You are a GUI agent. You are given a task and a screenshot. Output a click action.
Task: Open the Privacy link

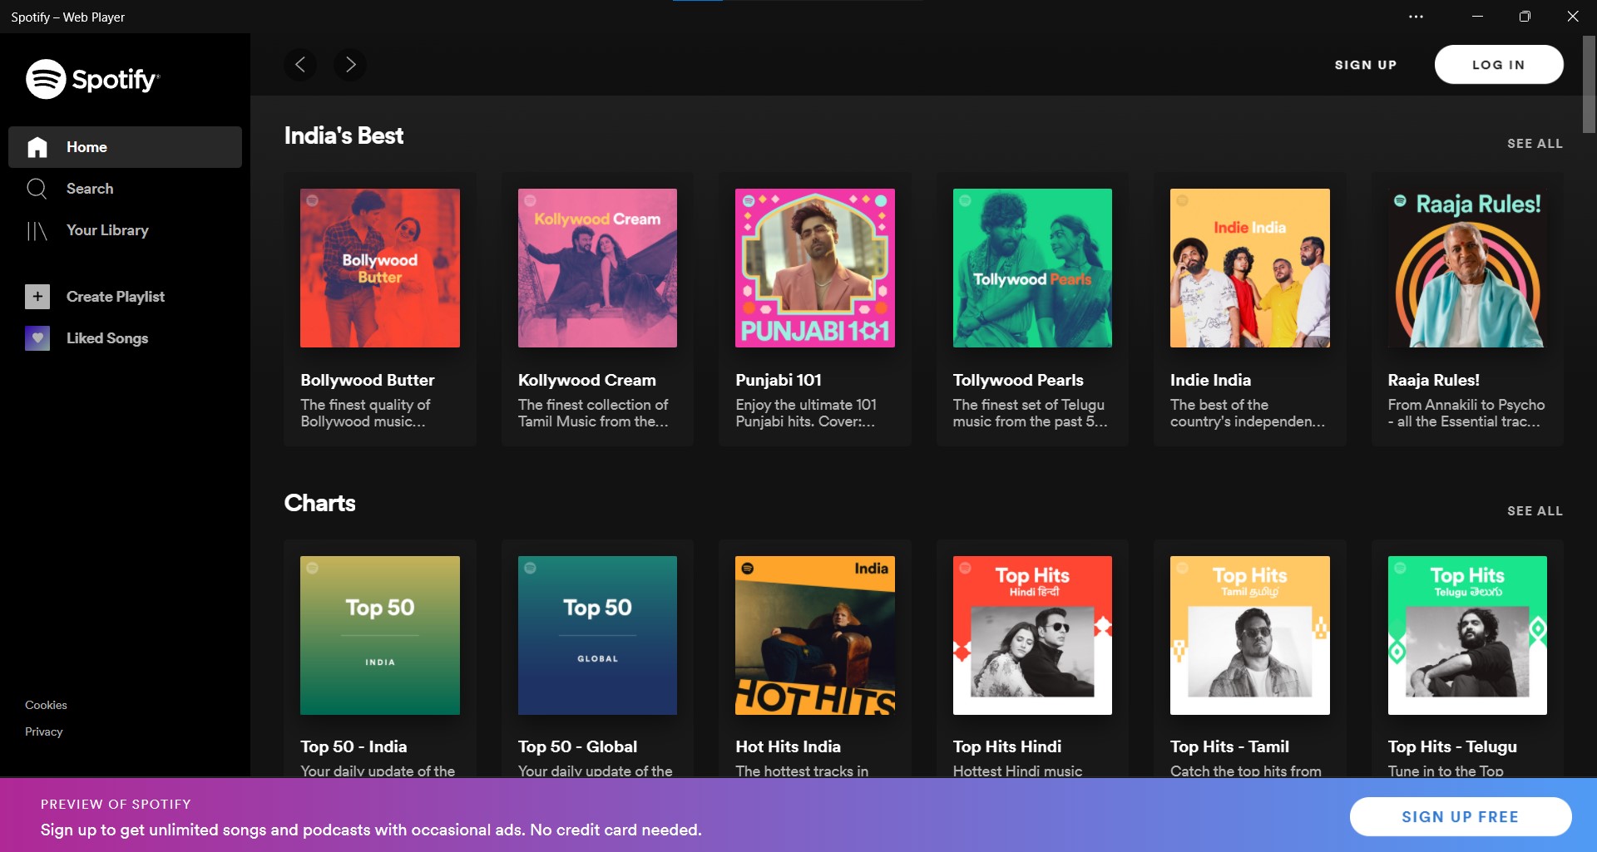(44, 731)
